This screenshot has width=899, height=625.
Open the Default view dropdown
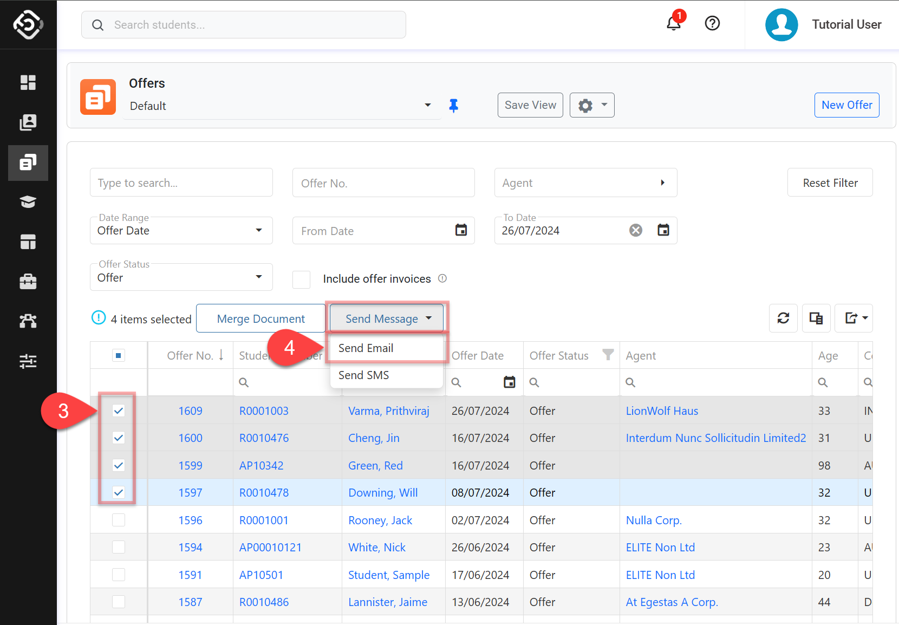pos(282,106)
